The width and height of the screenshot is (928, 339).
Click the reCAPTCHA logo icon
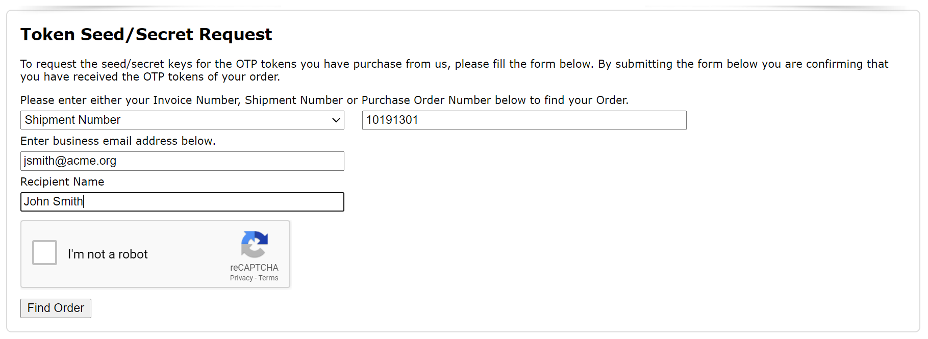click(254, 244)
